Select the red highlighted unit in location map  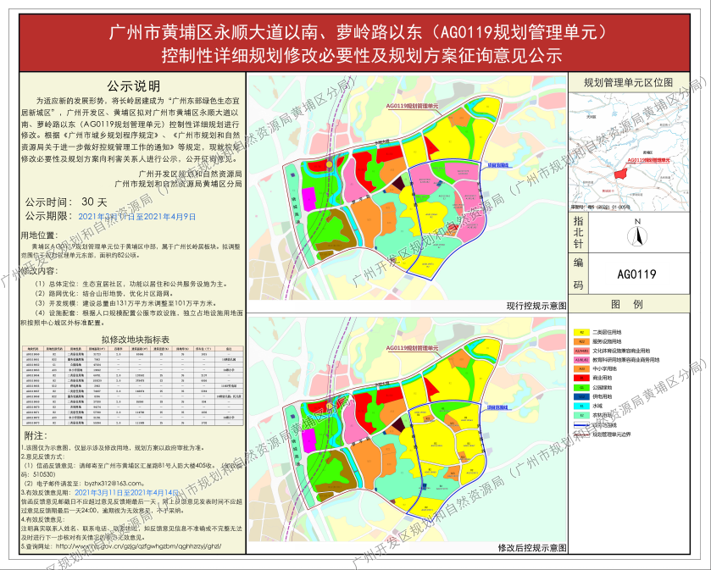(620, 174)
